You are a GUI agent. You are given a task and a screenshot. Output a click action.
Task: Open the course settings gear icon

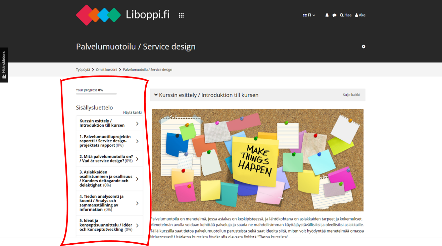coord(363,47)
